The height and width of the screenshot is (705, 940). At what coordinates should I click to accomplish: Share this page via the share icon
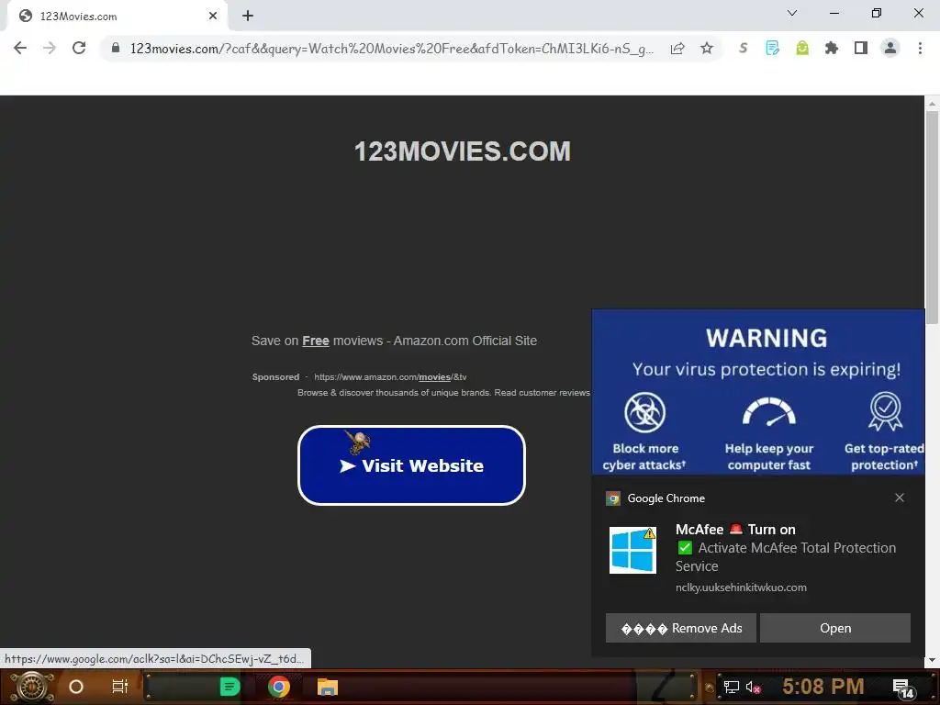point(677,48)
